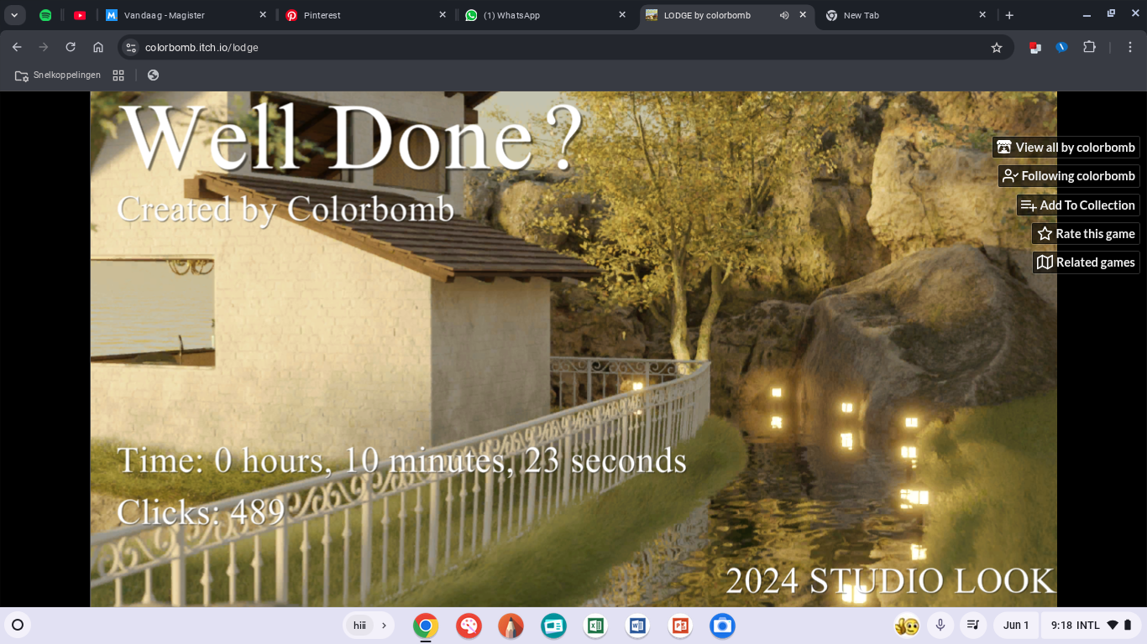The width and height of the screenshot is (1147, 644).
Task: Open Chrome from the shelf
Action: [426, 626]
